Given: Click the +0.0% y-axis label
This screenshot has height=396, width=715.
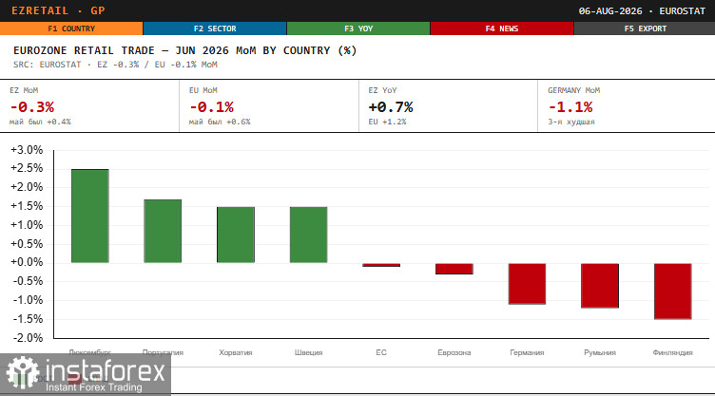Looking at the screenshot, I should coord(27,262).
